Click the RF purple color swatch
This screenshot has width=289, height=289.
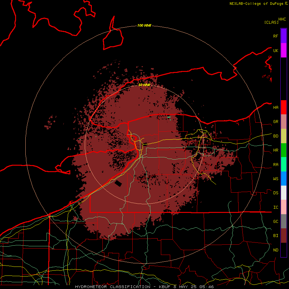pos(284,36)
